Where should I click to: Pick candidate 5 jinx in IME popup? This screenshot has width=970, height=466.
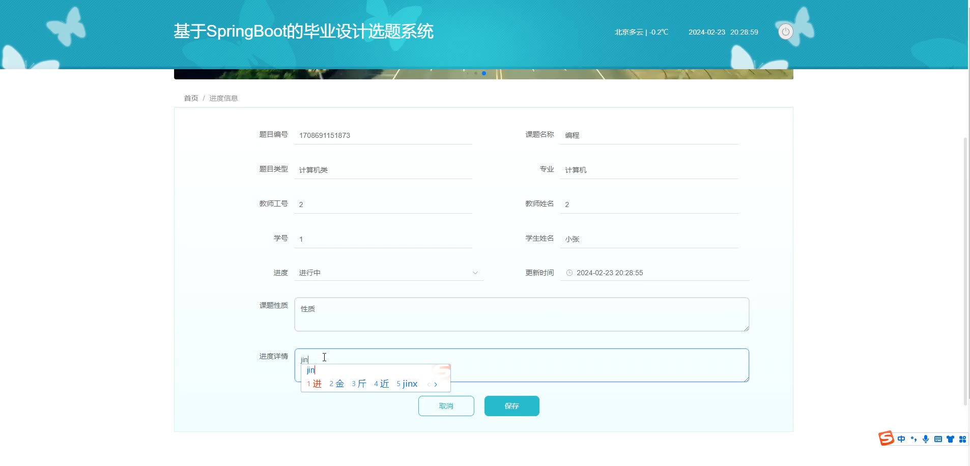tap(407, 384)
